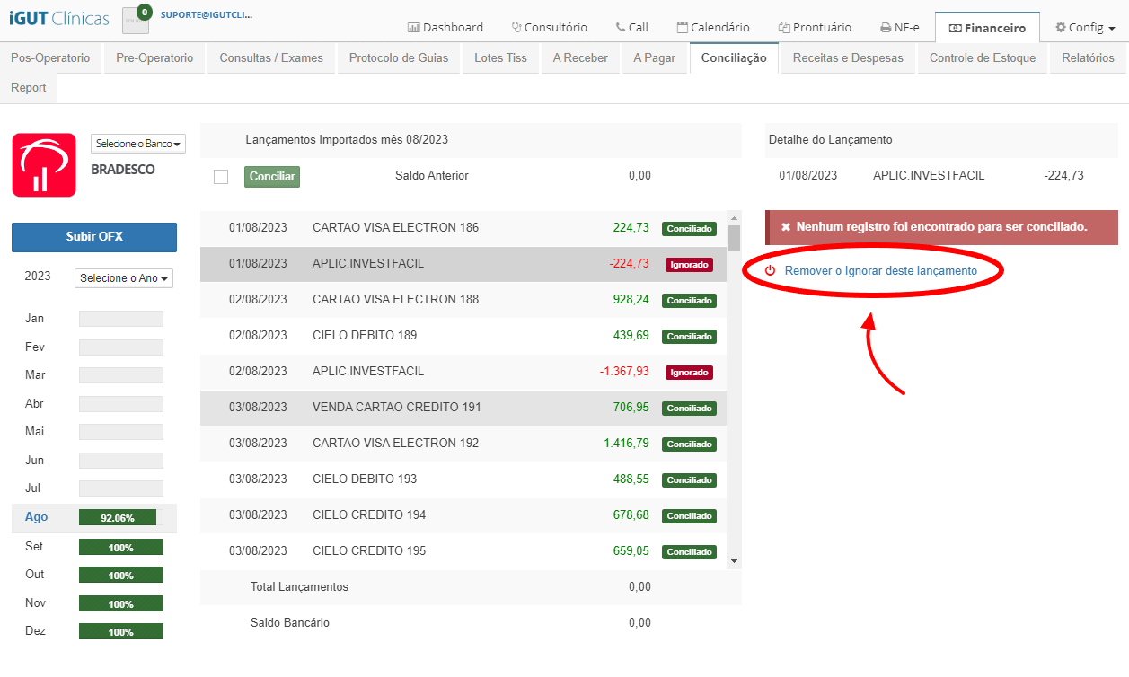This screenshot has height=677, width=1129.
Task: Switch to the Protocolo de Guias tab
Action: pos(397,57)
